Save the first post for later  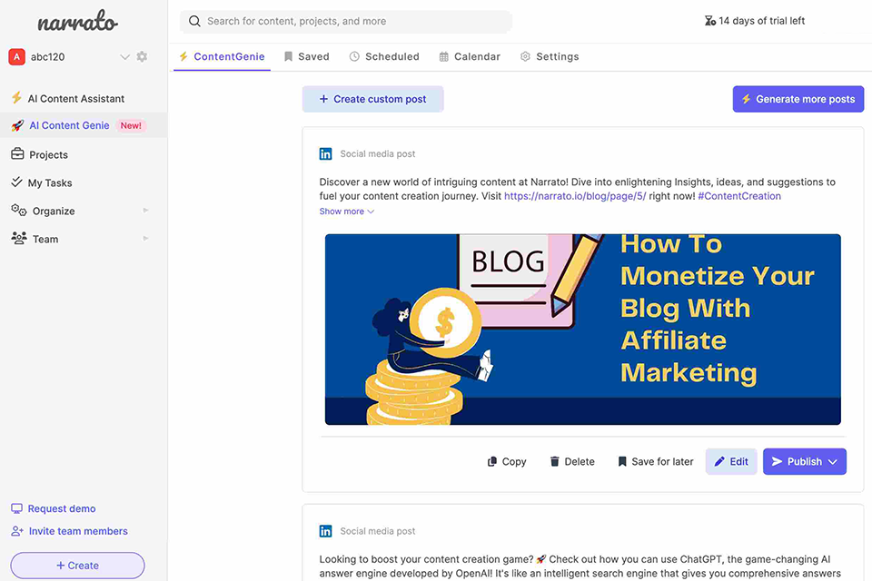click(x=655, y=461)
